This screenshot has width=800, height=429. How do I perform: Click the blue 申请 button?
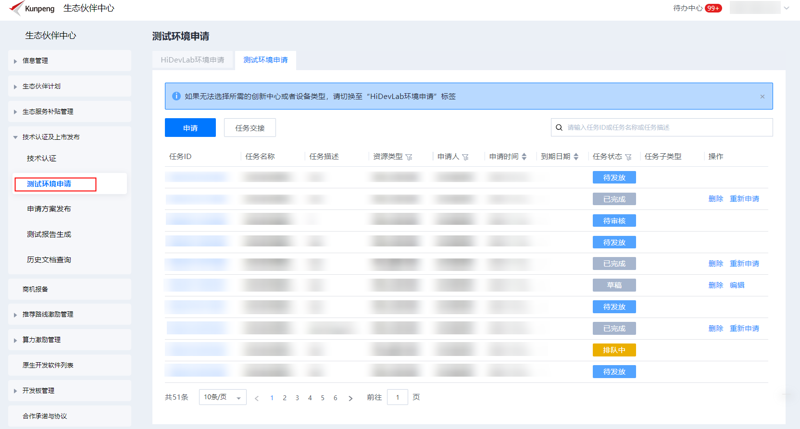190,128
